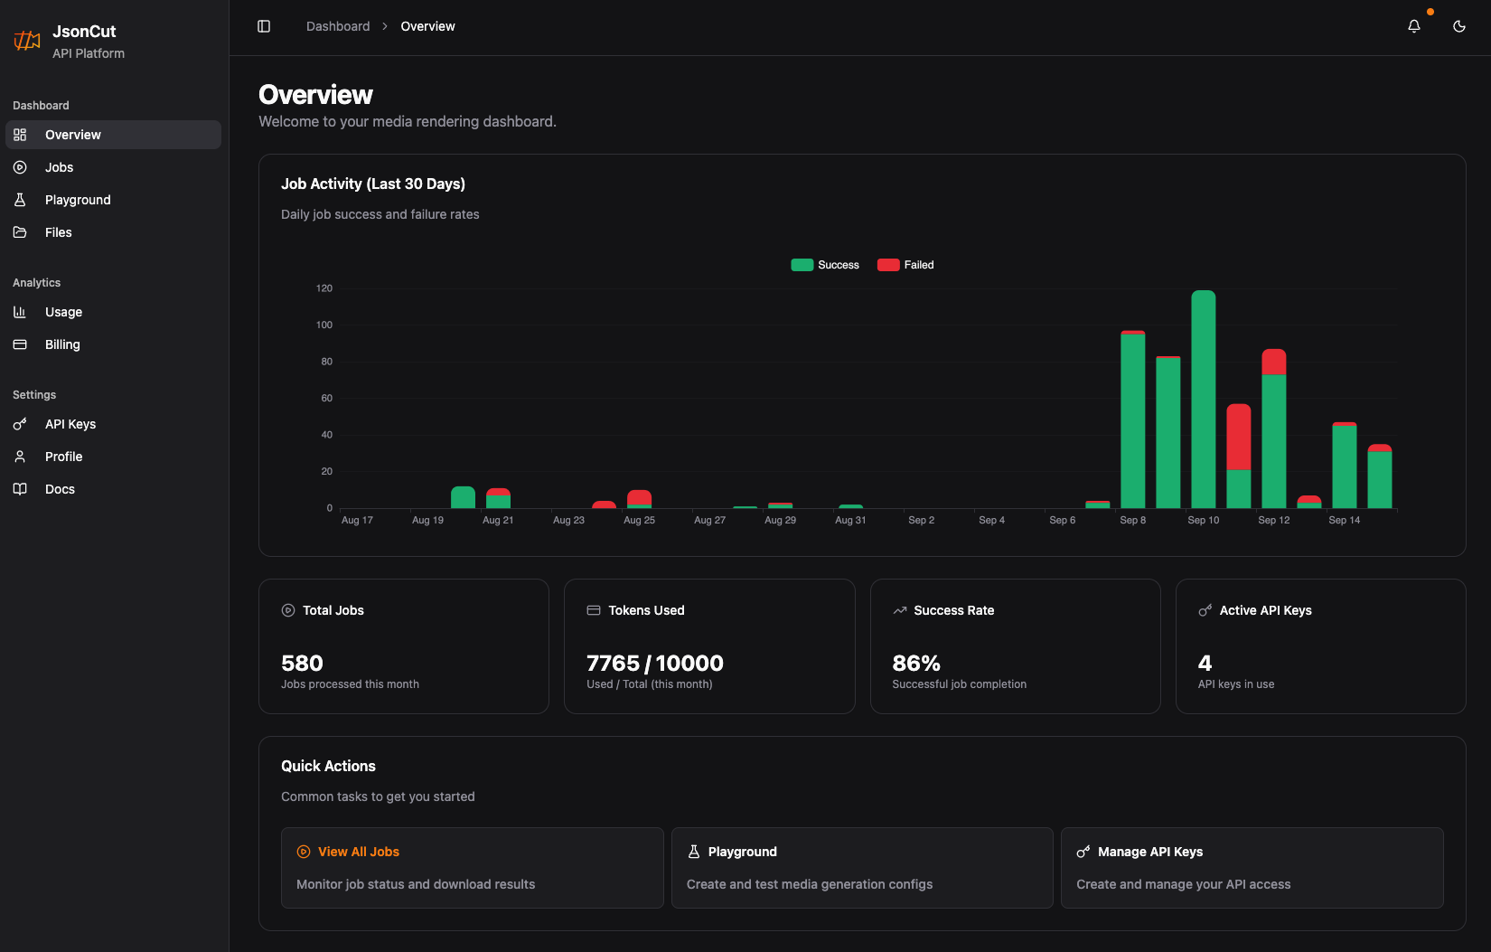Click the Success legend entry

click(825, 264)
